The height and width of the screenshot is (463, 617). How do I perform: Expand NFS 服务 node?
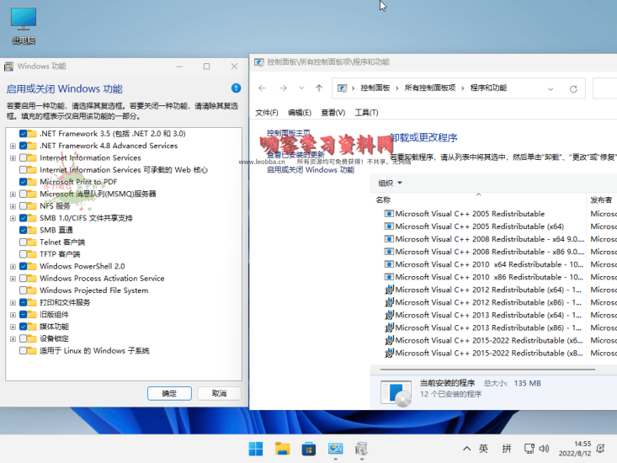pyautogui.click(x=13, y=206)
